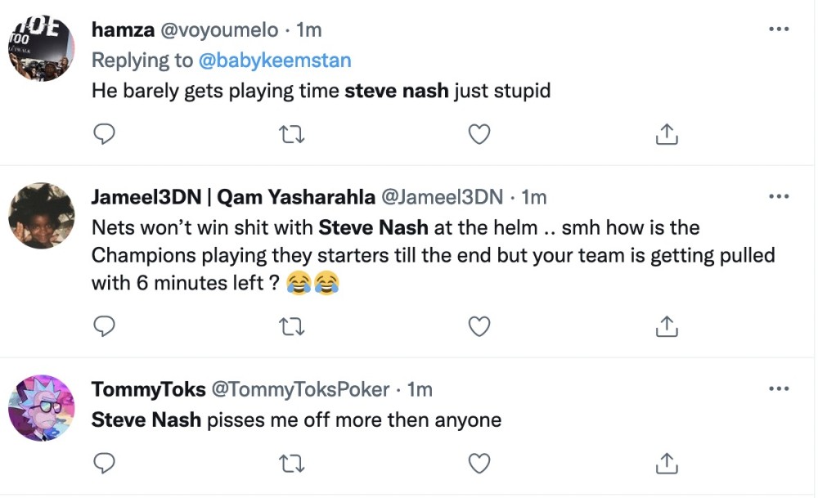Reply to Jameel3DN's tweet
The height and width of the screenshot is (498, 818).
coord(103,327)
